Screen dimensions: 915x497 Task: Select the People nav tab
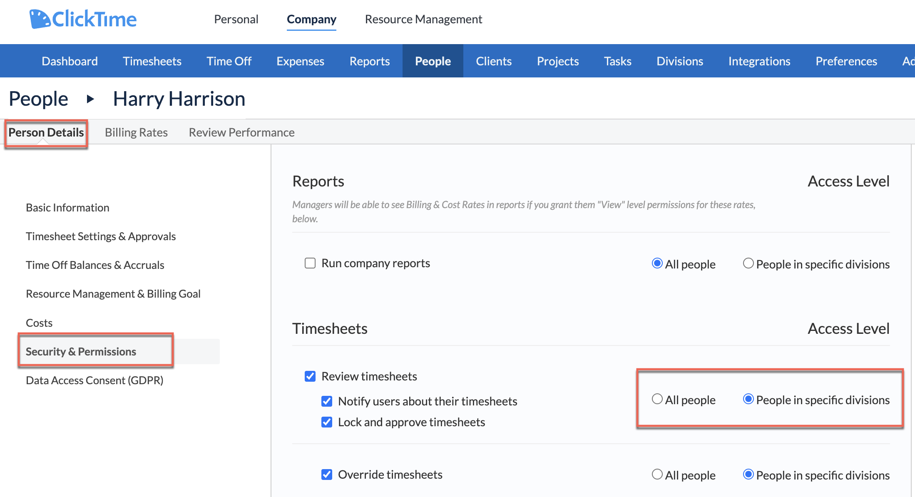pyautogui.click(x=433, y=61)
